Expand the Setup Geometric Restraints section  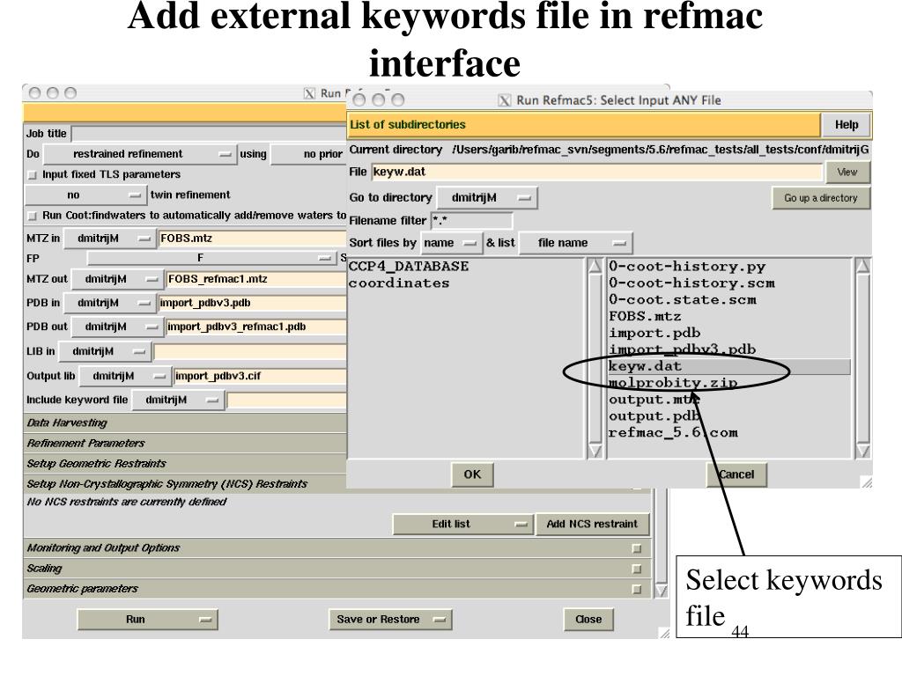pyautogui.click(x=185, y=464)
